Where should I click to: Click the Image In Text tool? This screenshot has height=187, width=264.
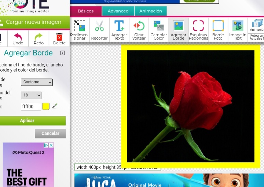click(x=238, y=29)
